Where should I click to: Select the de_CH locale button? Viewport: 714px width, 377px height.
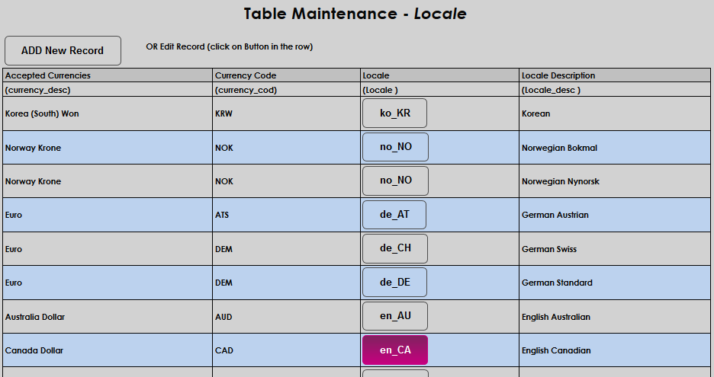tap(394, 249)
